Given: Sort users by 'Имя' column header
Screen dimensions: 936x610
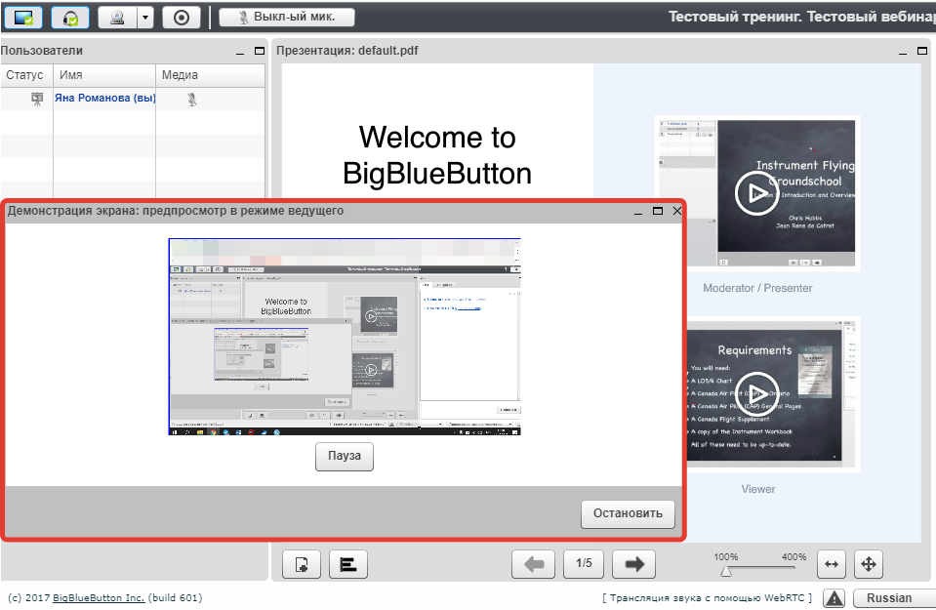Looking at the screenshot, I should 104,75.
